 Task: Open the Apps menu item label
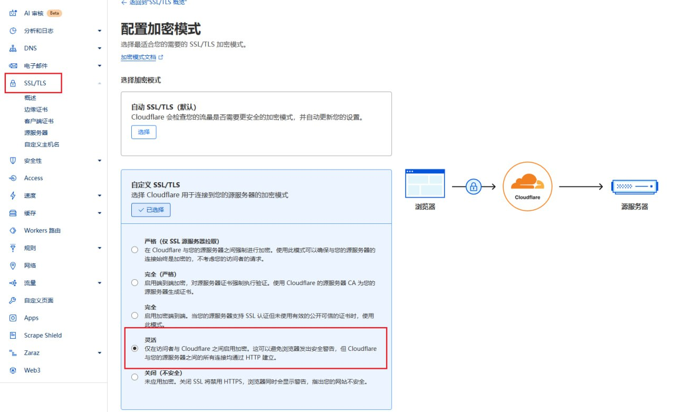pyautogui.click(x=32, y=318)
